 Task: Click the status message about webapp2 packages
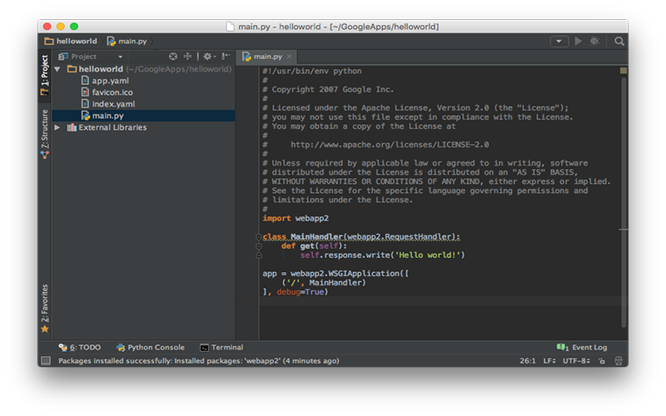198,361
